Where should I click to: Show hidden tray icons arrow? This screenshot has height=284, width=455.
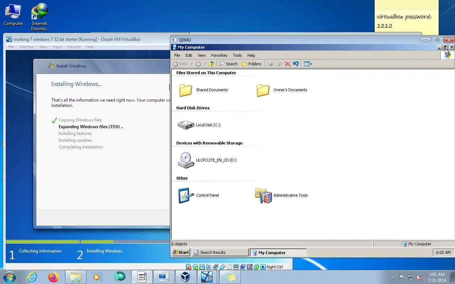click(x=393, y=277)
